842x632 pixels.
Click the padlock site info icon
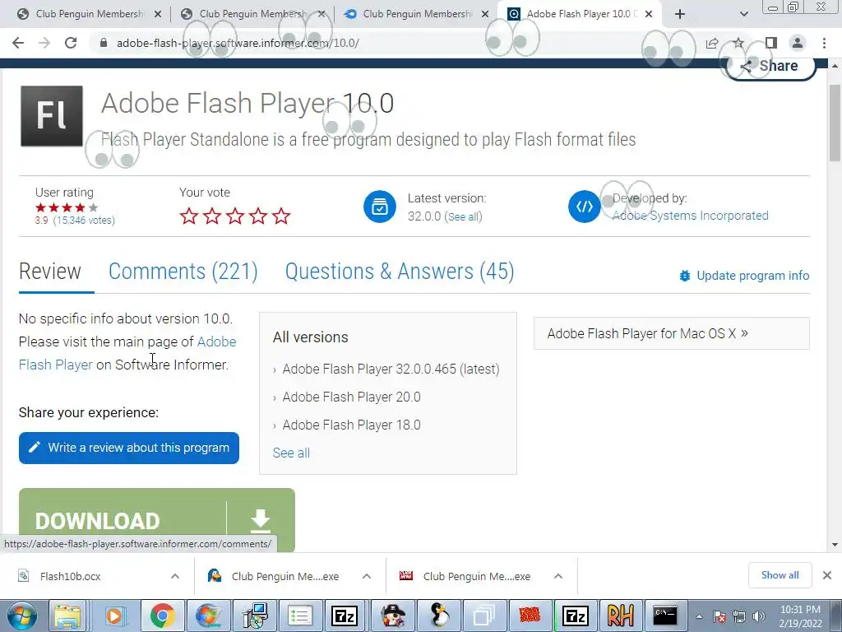(104, 43)
